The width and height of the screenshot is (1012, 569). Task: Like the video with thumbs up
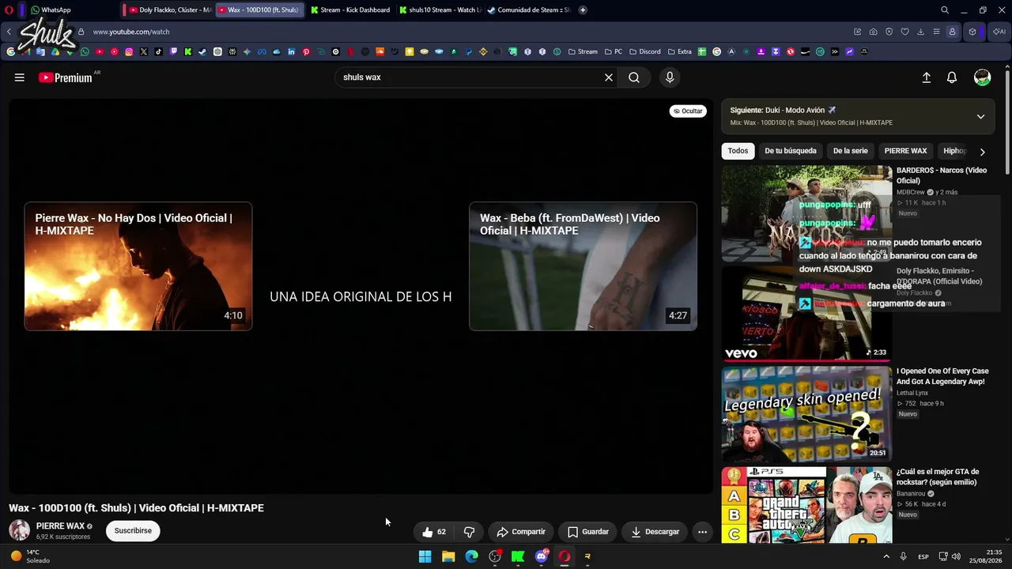click(435, 532)
